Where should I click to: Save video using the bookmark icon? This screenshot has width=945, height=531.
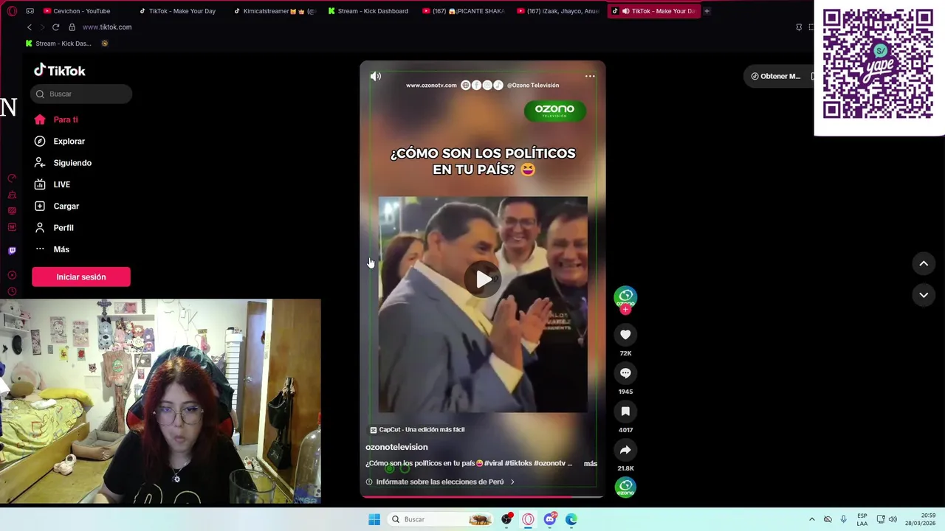(x=625, y=412)
